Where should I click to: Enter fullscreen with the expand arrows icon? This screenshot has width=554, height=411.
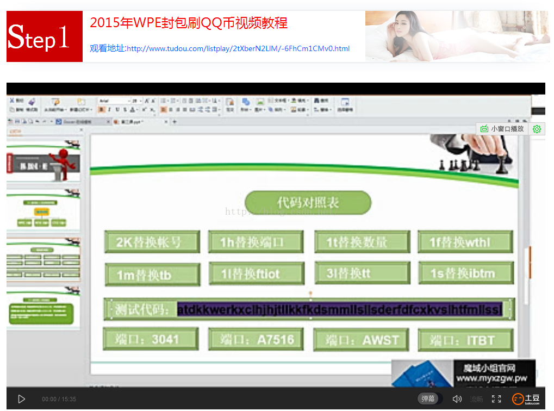click(x=496, y=399)
